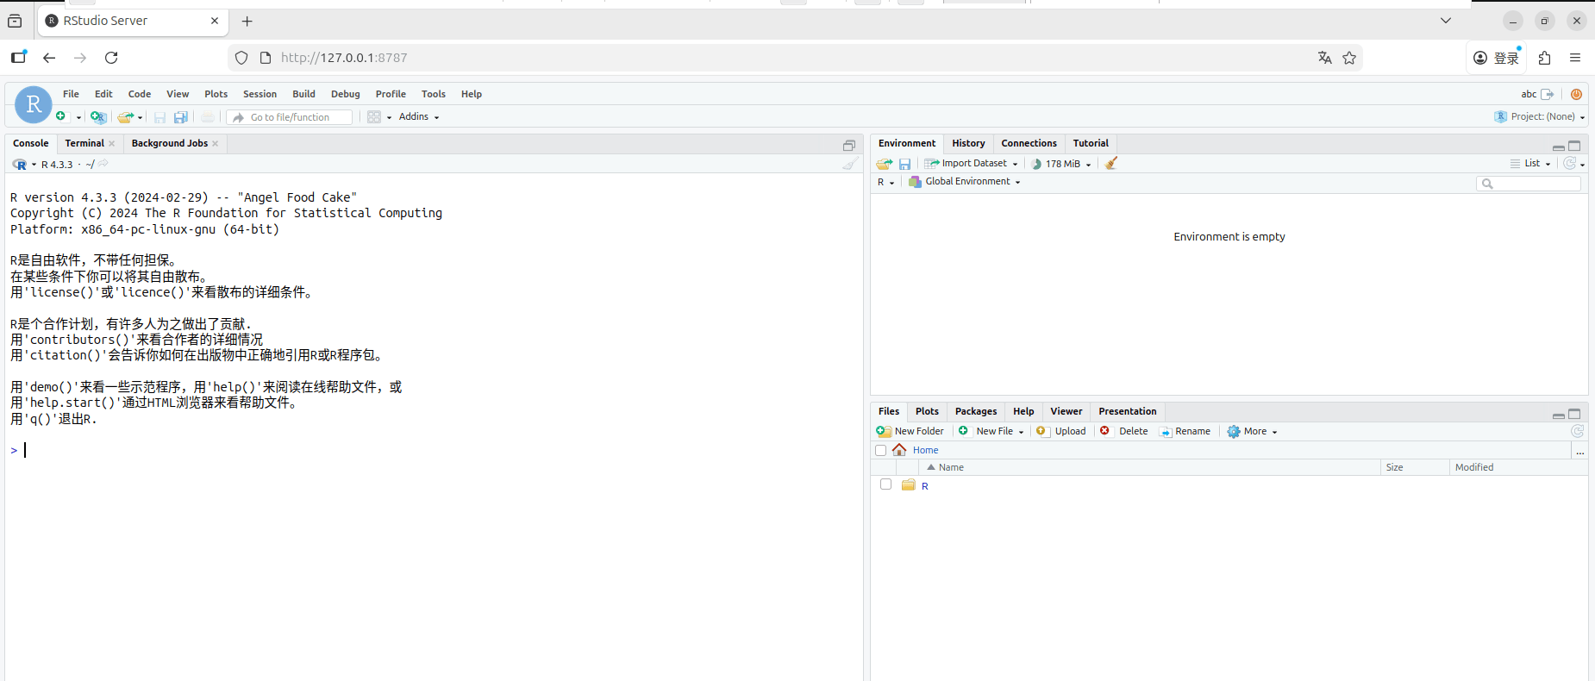Click the load workspace folder icon in Environment
This screenshot has width=1595, height=681.
[x=884, y=164]
